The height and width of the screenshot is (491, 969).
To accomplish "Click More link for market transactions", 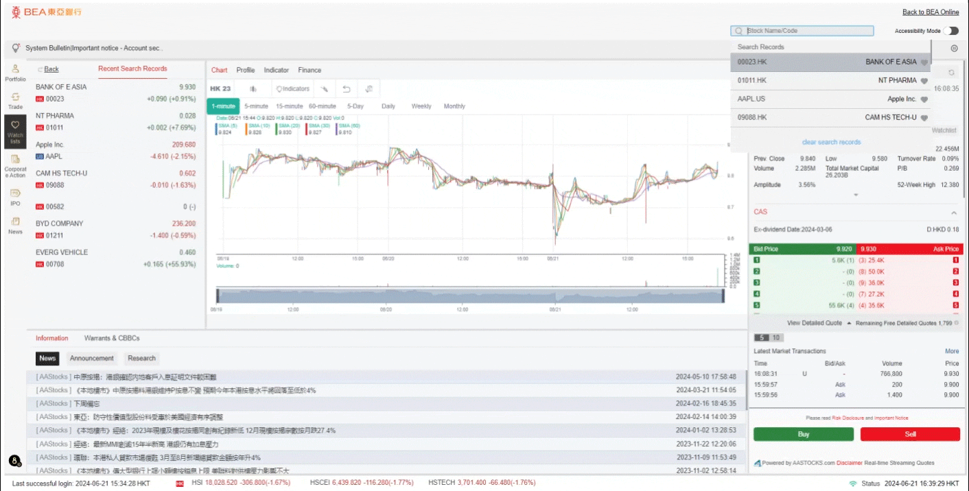I will [x=952, y=351].
